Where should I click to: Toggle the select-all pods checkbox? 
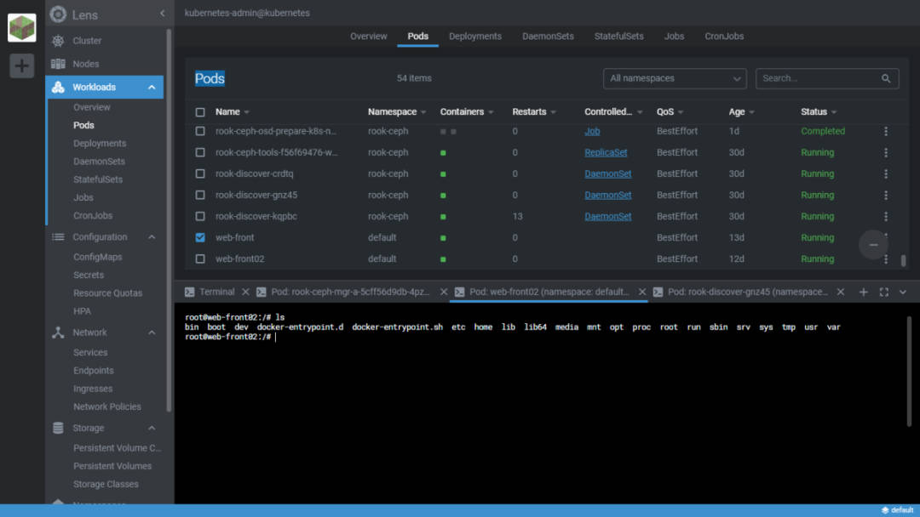[x=200, y=112]
